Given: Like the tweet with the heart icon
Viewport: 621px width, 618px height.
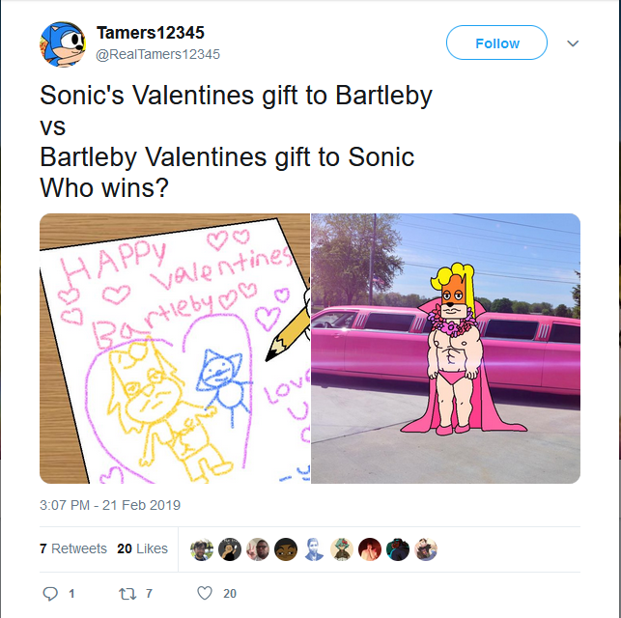Looking at the screenshot, I should (x=205, y=593).
